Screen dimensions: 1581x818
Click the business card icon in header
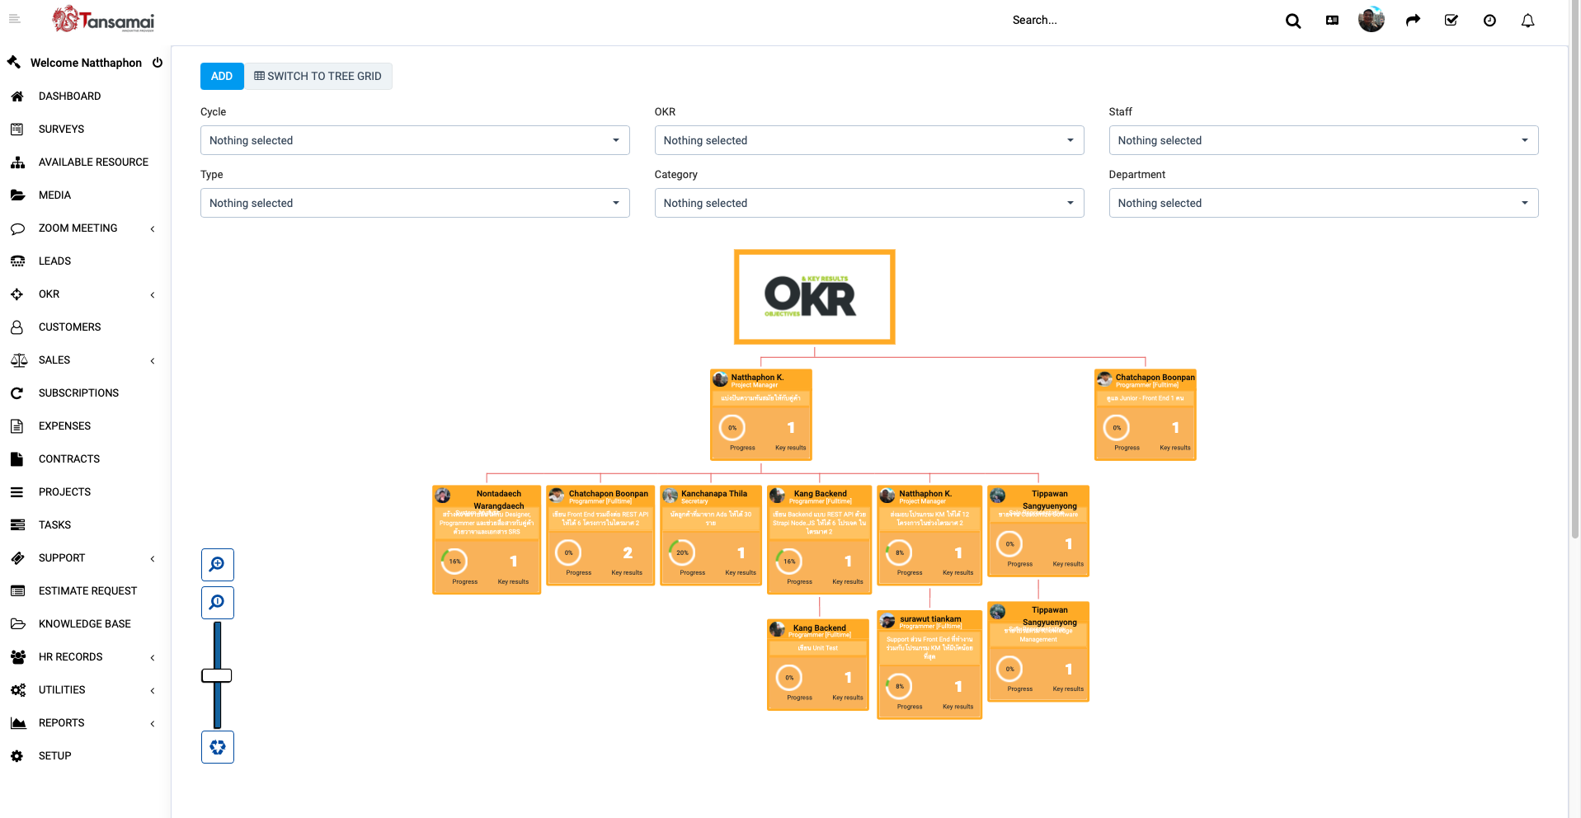(1332, 21)
